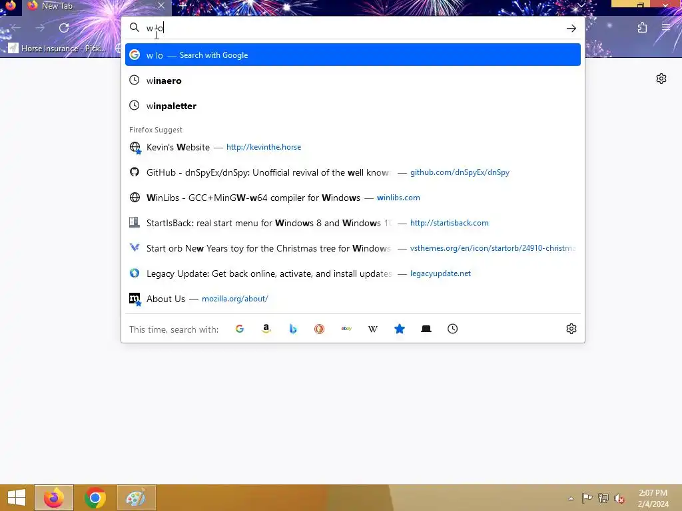Open Action Center flag icon

pos(587,498)
